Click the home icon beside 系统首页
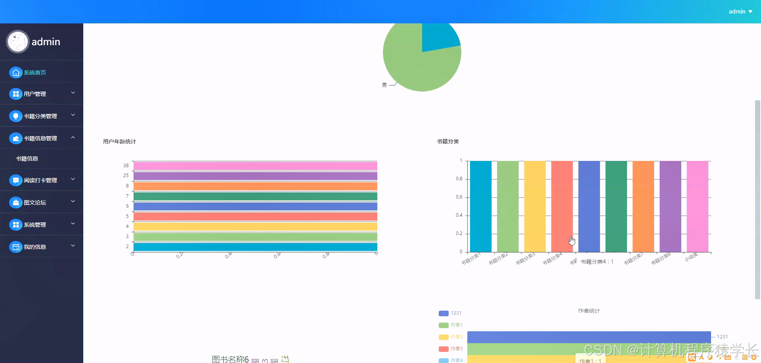This screenshot has height=363, width=761. pos(15,73)
